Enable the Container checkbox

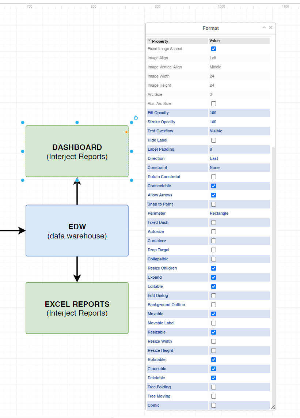214,241
